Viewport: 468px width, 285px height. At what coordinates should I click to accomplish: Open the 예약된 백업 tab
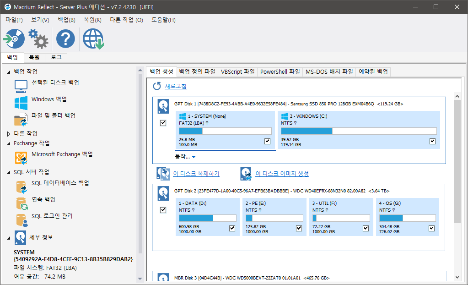[x=373, y=72]
